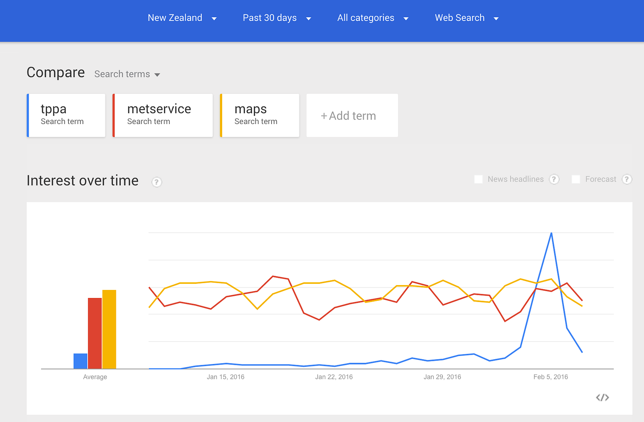Open help icon next to Forecast
Screen dimensions: 644x422
pos(627,179)
